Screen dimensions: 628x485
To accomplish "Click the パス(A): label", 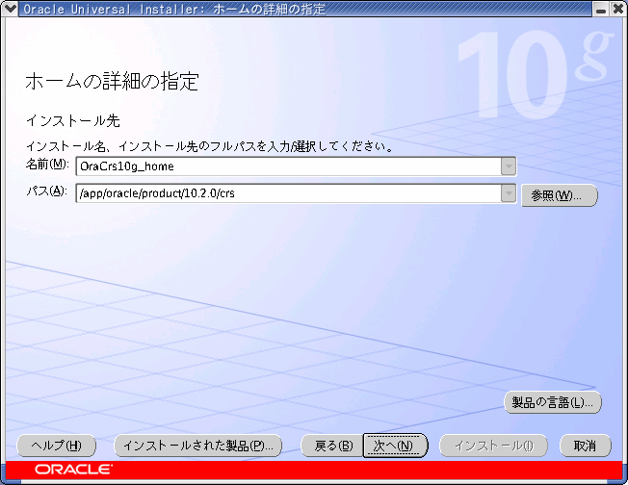I will click(x=46, y=191).
